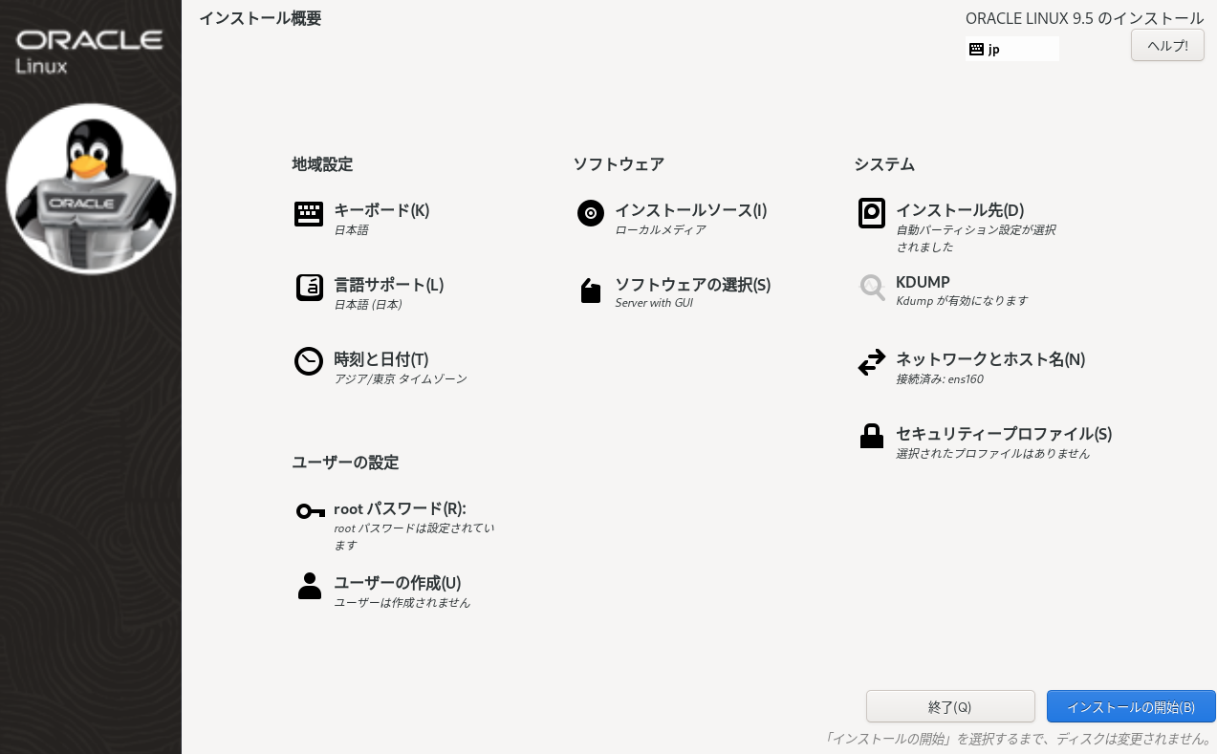Click the インストール概要 heading
The height and width of the screenshot is (754, 1217).
click(x=259, y=17)
